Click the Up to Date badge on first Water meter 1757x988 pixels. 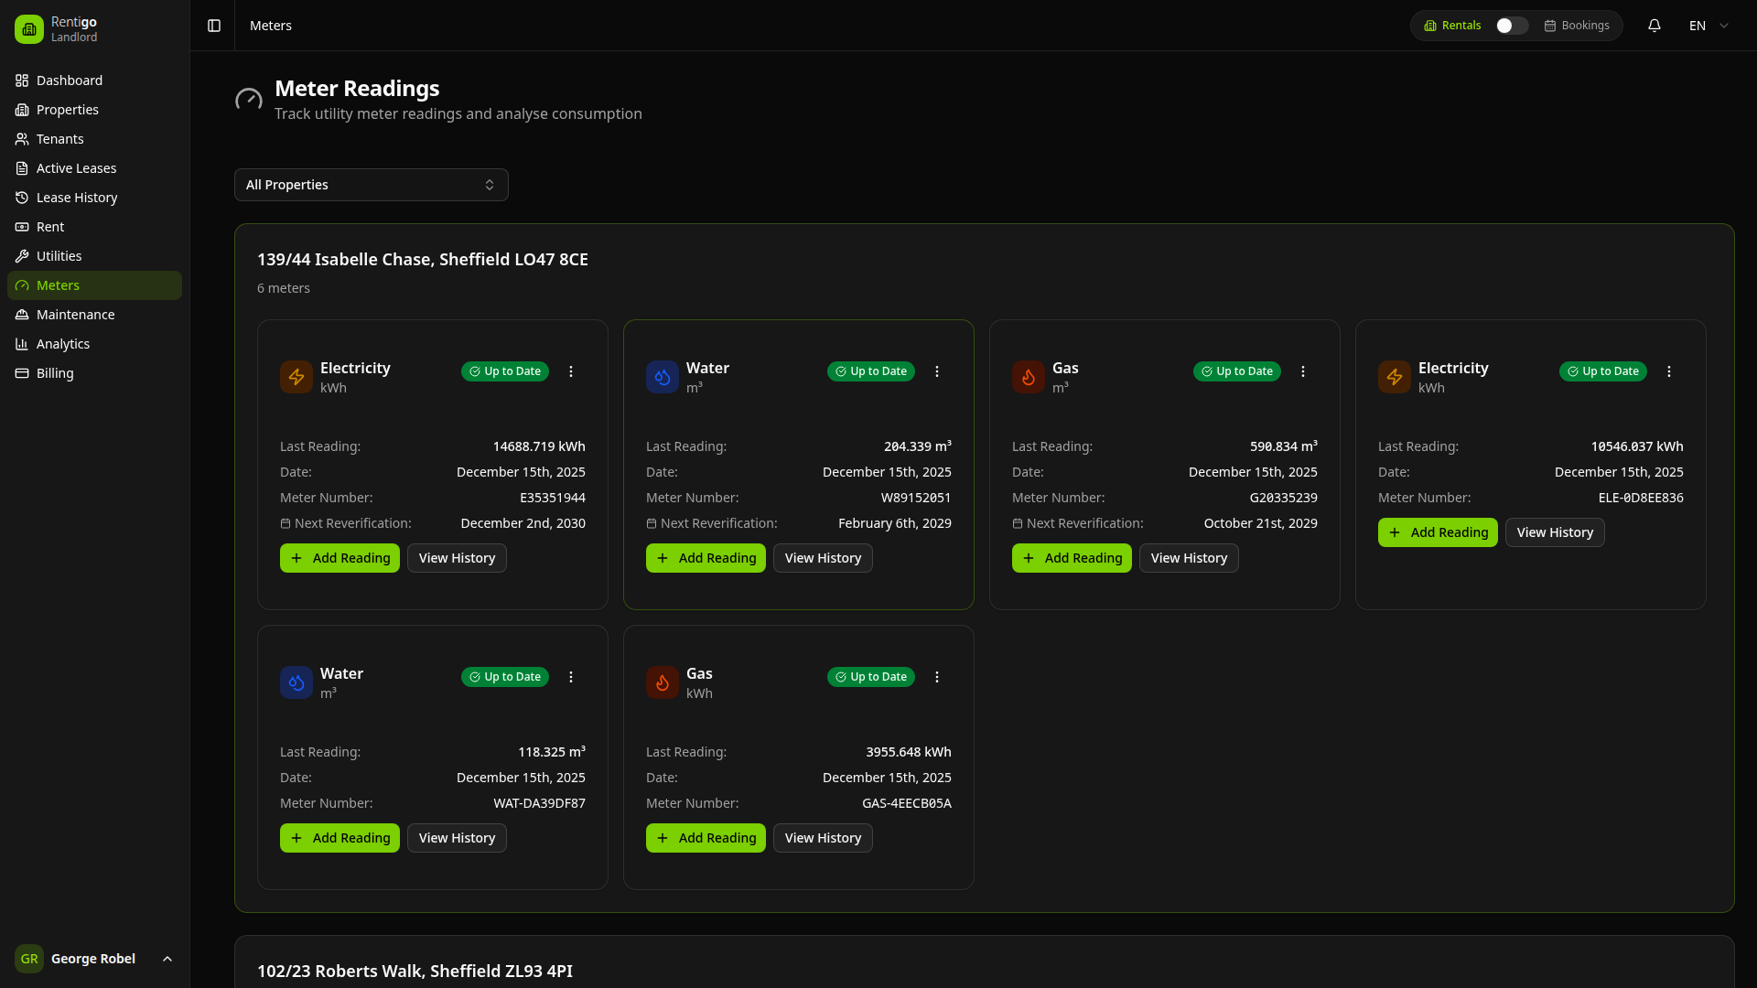click(871, 371)
